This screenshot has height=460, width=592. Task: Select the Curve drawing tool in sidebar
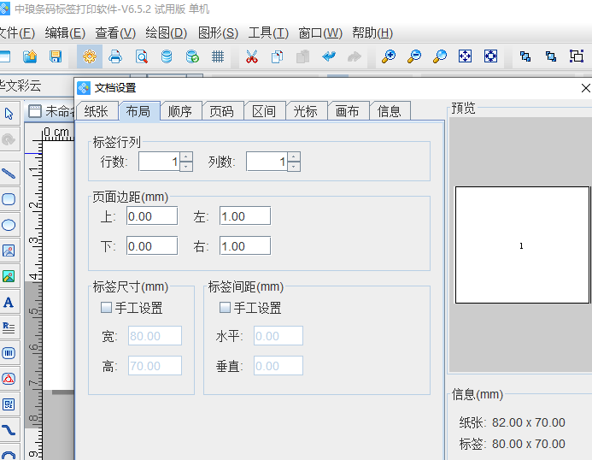pos(9,430)
